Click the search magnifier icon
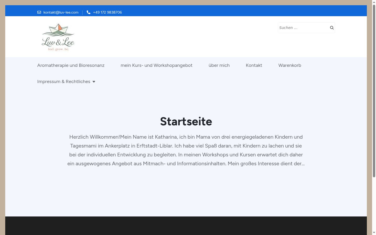The width and height of the screenshot is (376, 235). click(332, 28)
